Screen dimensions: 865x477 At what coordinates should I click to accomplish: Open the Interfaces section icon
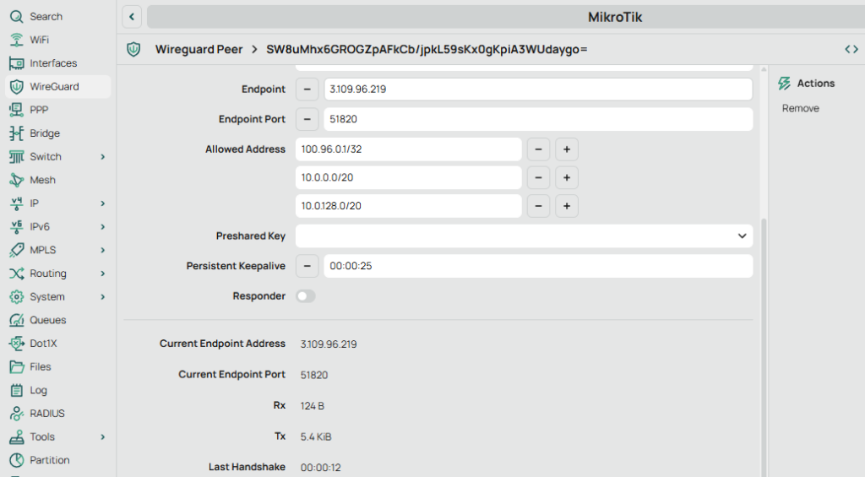(16, 63)
